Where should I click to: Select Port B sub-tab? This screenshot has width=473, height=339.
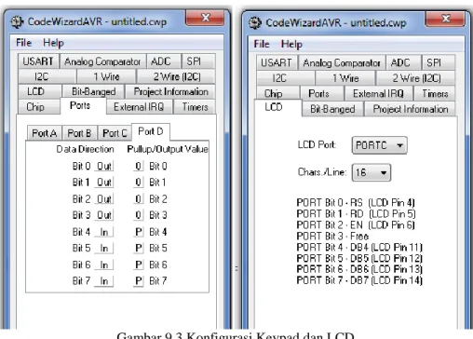(79, 133)
